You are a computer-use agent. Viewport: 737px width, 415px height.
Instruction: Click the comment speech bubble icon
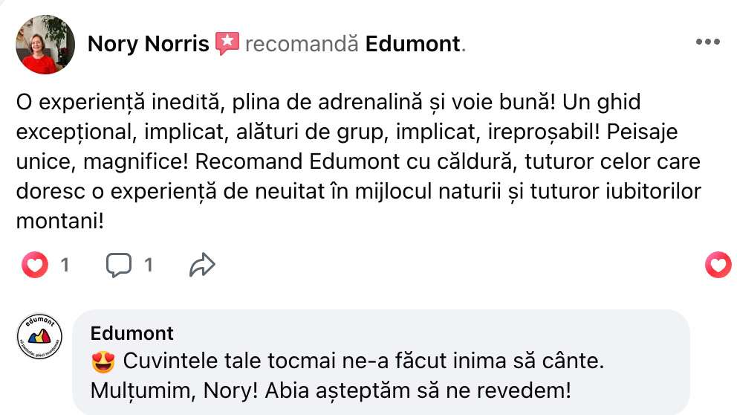118,264
